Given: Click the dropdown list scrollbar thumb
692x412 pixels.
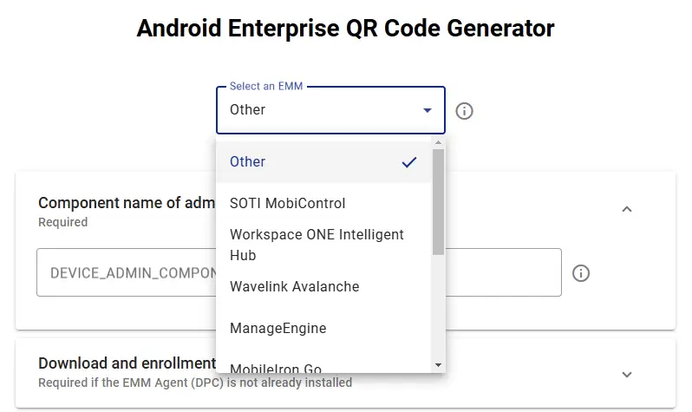Looking at the screenshot, I should tap(438, 202).
